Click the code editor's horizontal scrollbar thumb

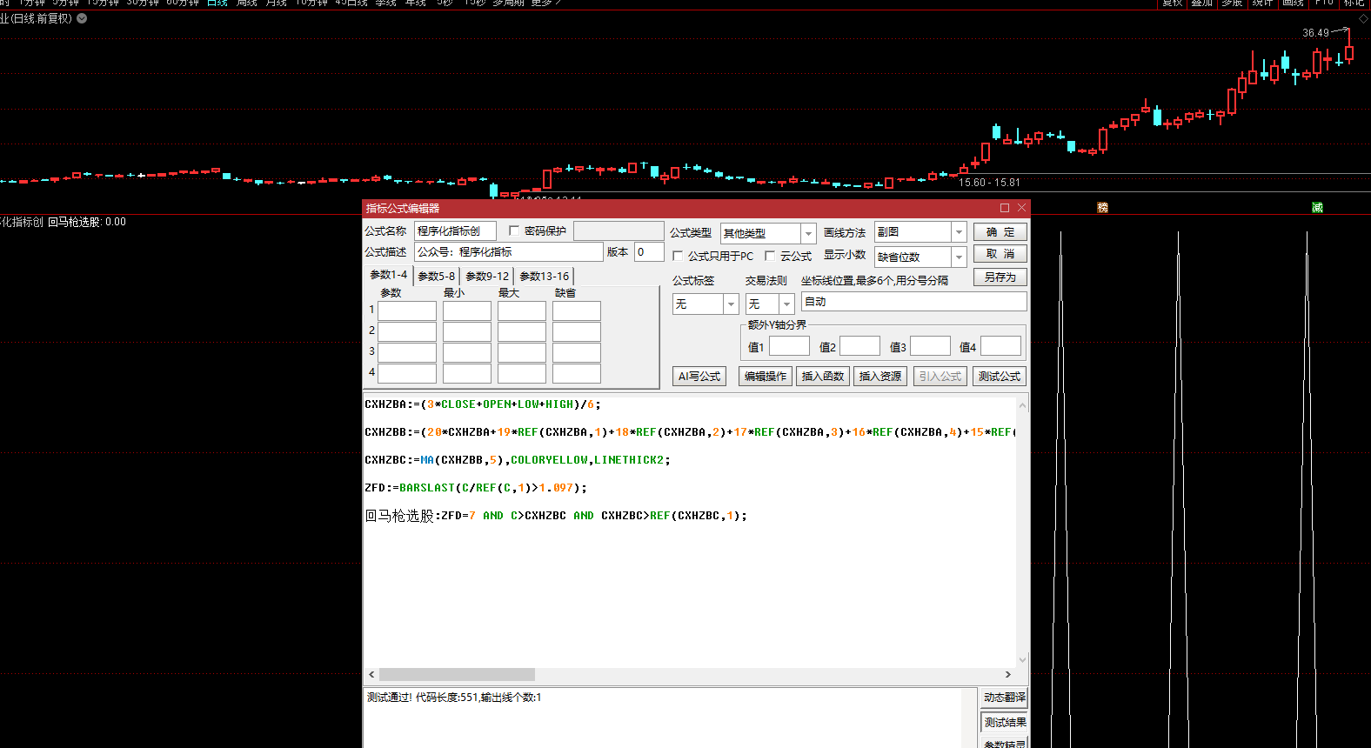(x=457, y=675)
